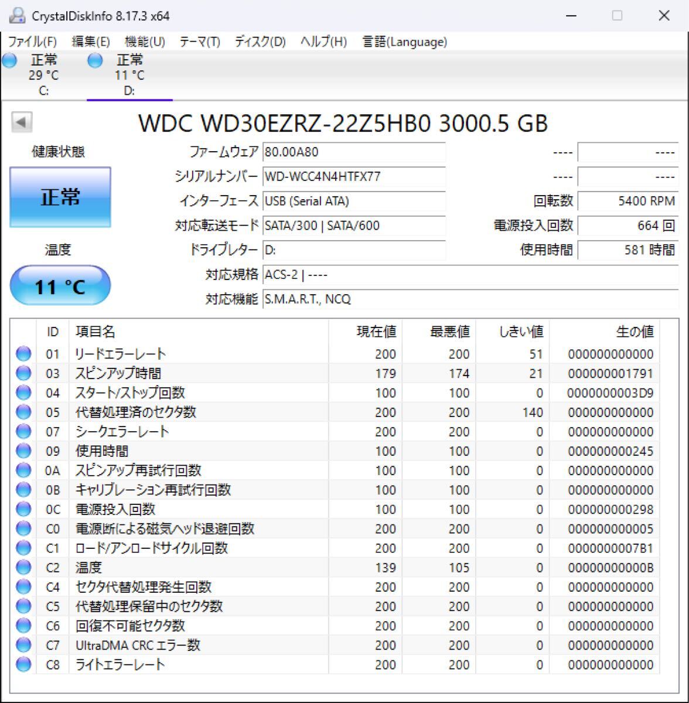Click status orb of C8 ライトエラーレート row

23,664
